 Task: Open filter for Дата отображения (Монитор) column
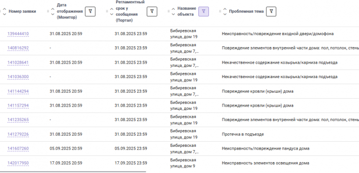coord(90,12)
